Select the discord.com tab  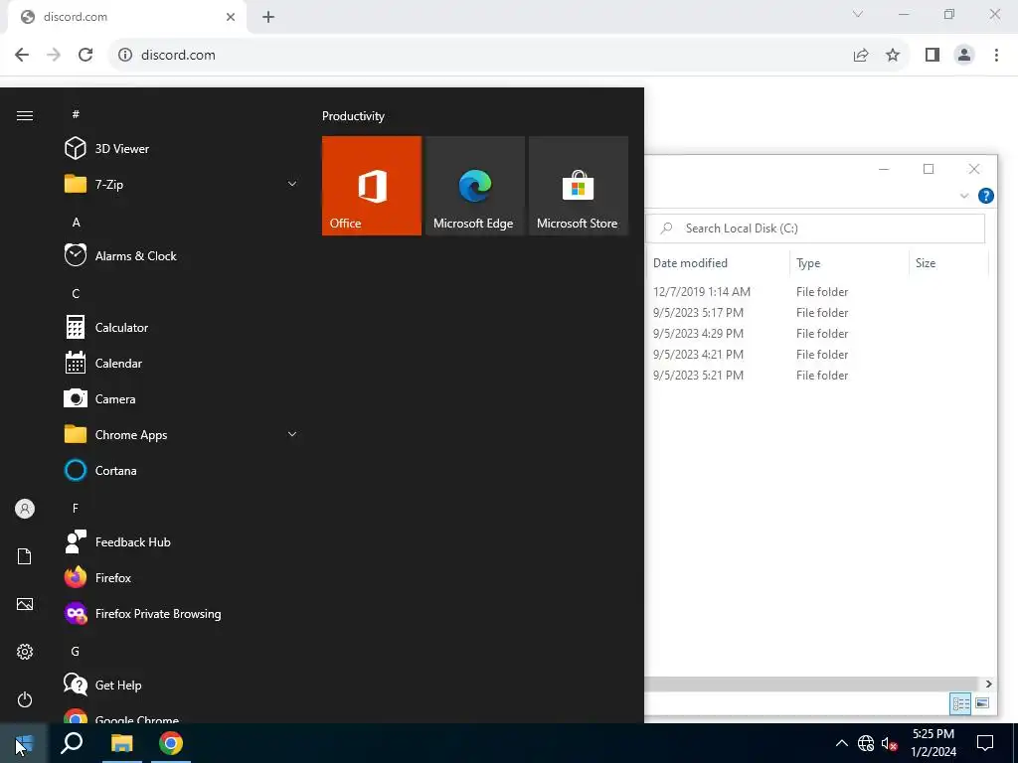tap(126, 17)
